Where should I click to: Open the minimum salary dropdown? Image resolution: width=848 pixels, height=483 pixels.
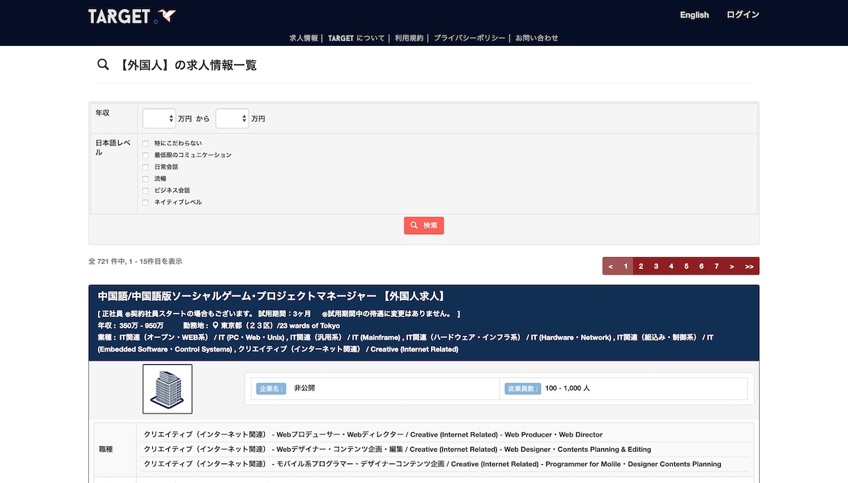point(159,119)
